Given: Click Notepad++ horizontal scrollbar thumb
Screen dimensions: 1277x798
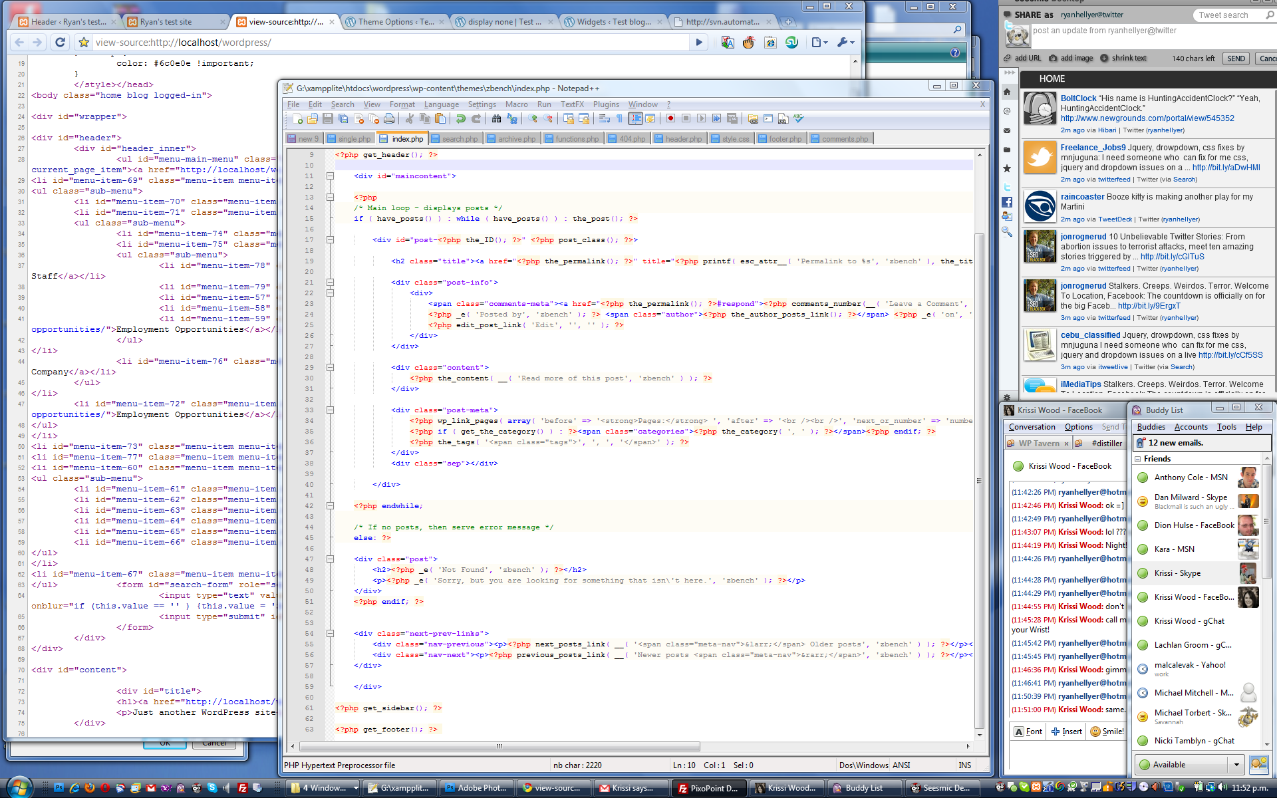Looking at the screenshot, I should coord(499,746).
